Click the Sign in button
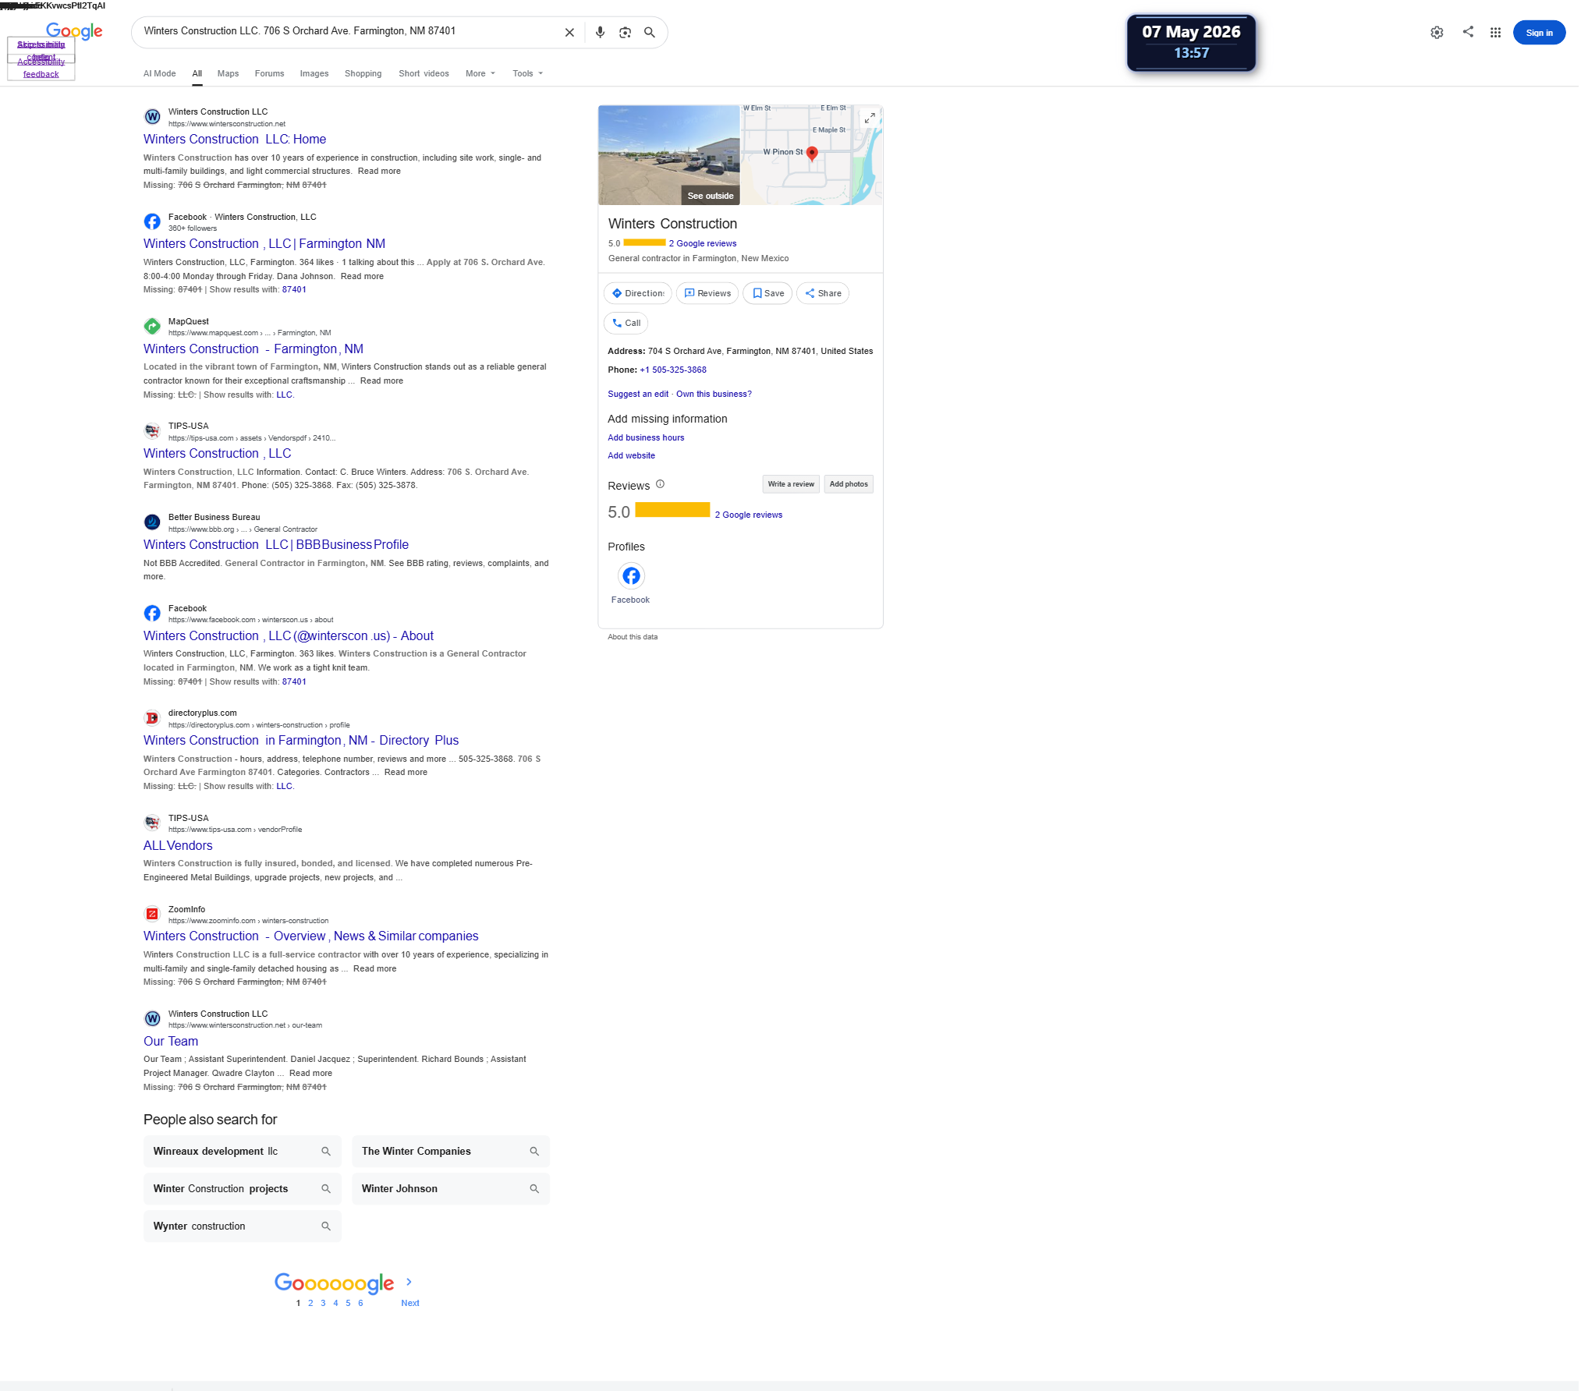 (1539, 33)
